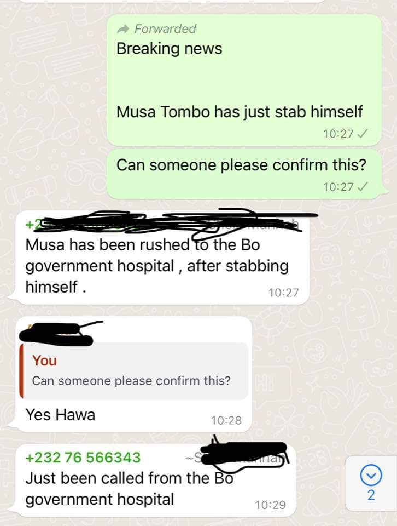Tap the "You" label in quoted reply
This screenshot has height=526, width=397.
tap(44, 361)
